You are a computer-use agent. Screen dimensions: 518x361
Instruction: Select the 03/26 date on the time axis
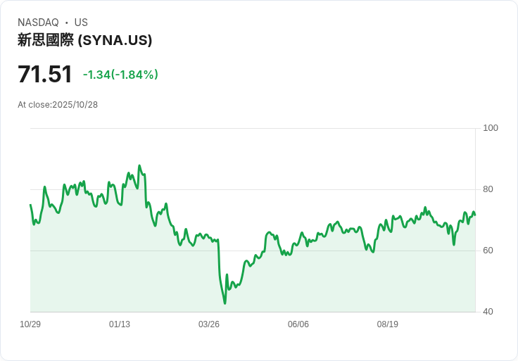pos(209,324)
